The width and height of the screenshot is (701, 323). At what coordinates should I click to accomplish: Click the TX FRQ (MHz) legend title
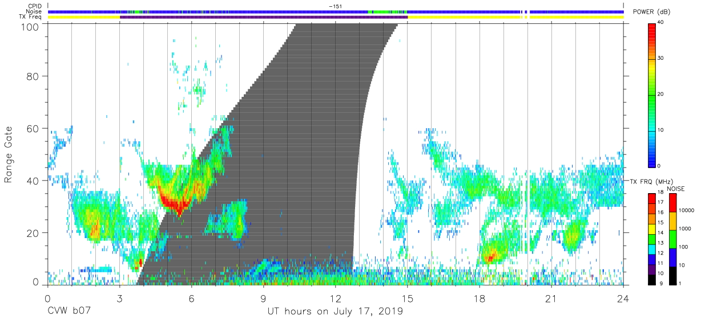(x=651, y=181)
